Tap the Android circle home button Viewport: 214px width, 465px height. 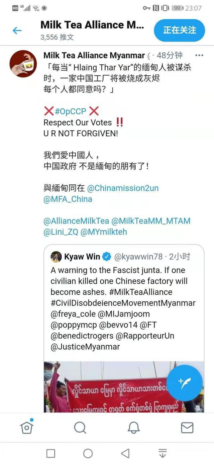click(88, 454)
